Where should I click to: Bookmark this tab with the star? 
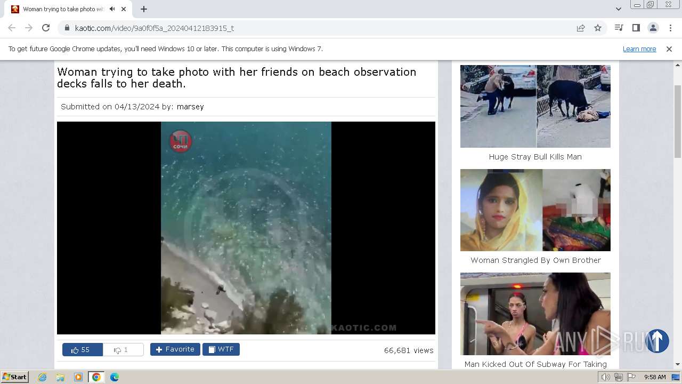point(598,28)
